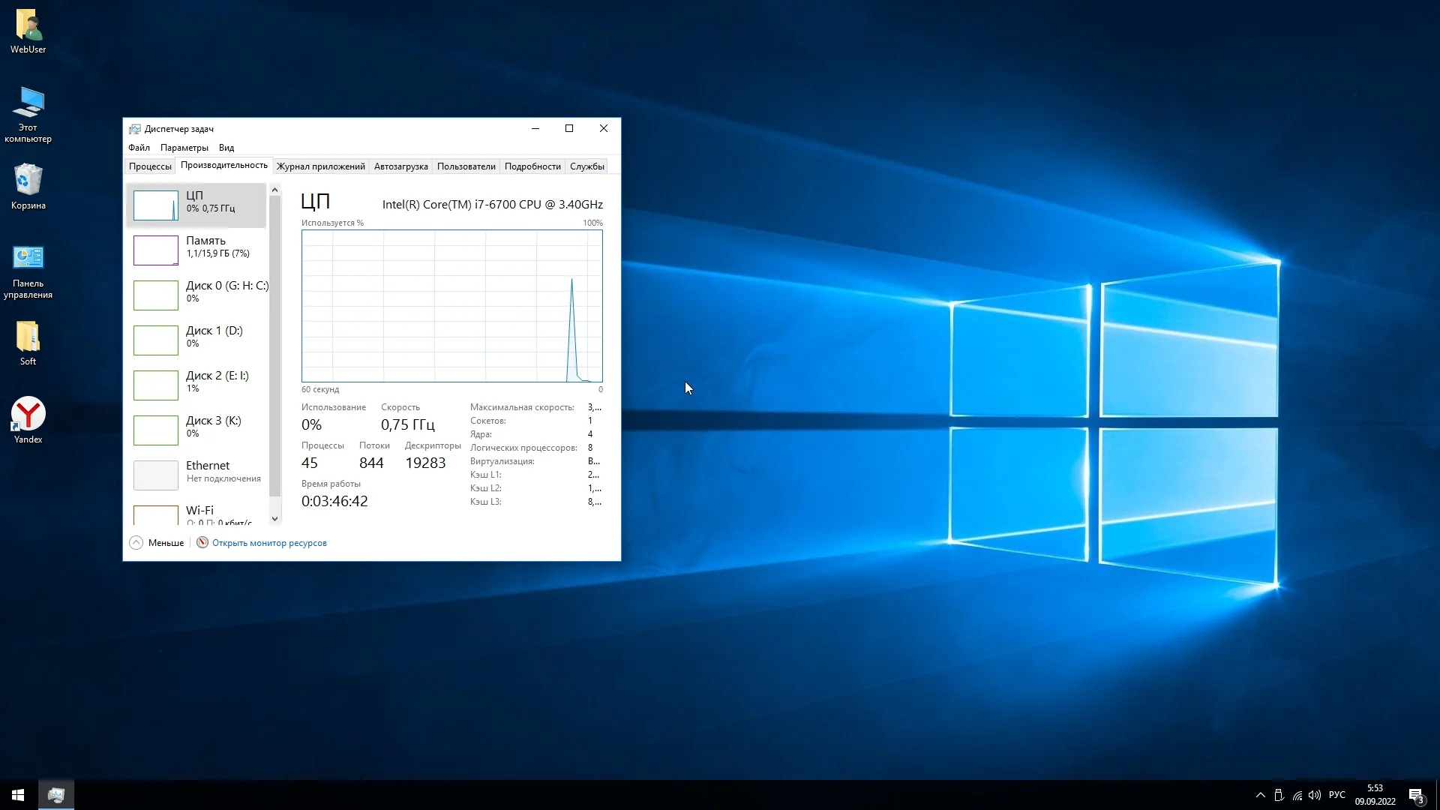The width and height of the screenshot is (1440, 810).
Task: Select the CPU (ЦП) performance thumbnail
Action: click(156, 205)
